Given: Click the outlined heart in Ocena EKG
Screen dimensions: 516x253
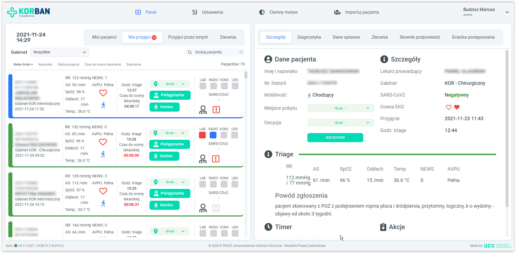Looking at the screenshot, I should click(x=449, y=107).
